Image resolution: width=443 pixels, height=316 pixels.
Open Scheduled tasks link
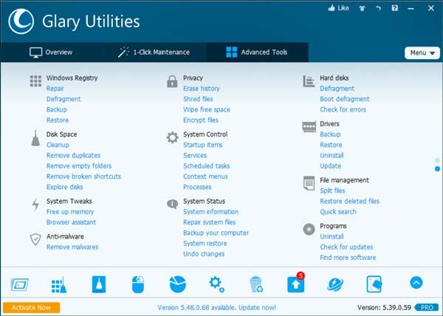point(206,166)
